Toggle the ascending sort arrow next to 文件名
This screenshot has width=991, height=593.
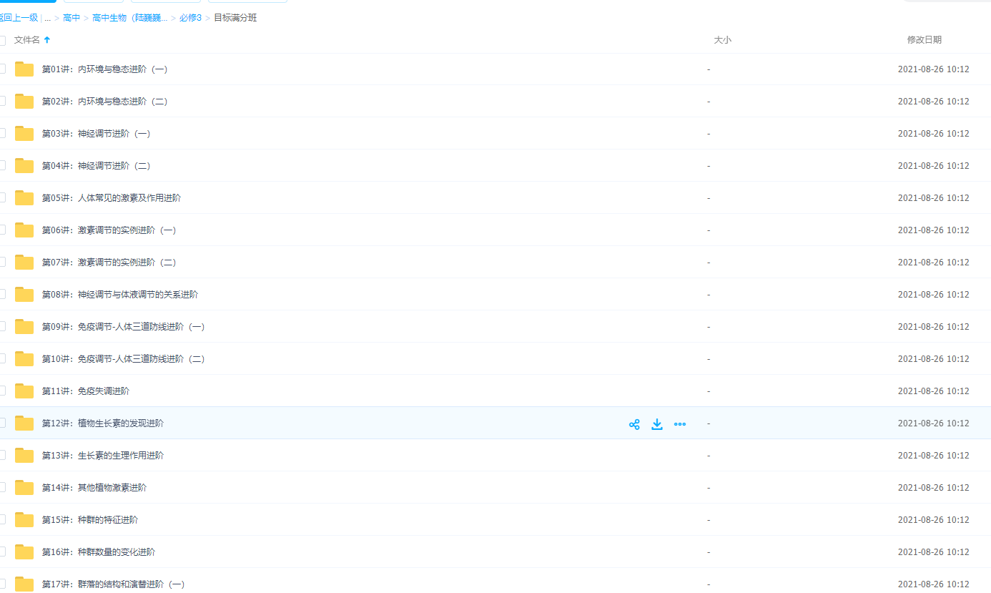tap(47, 40)
